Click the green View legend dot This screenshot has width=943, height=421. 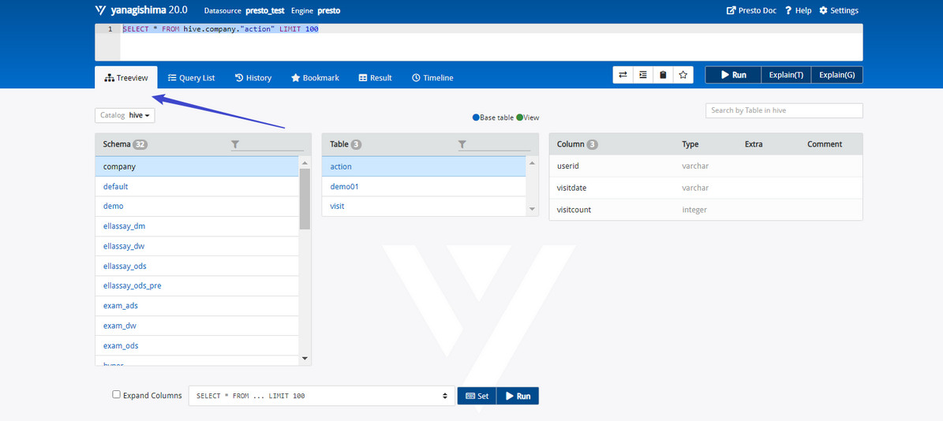[519, 117]
